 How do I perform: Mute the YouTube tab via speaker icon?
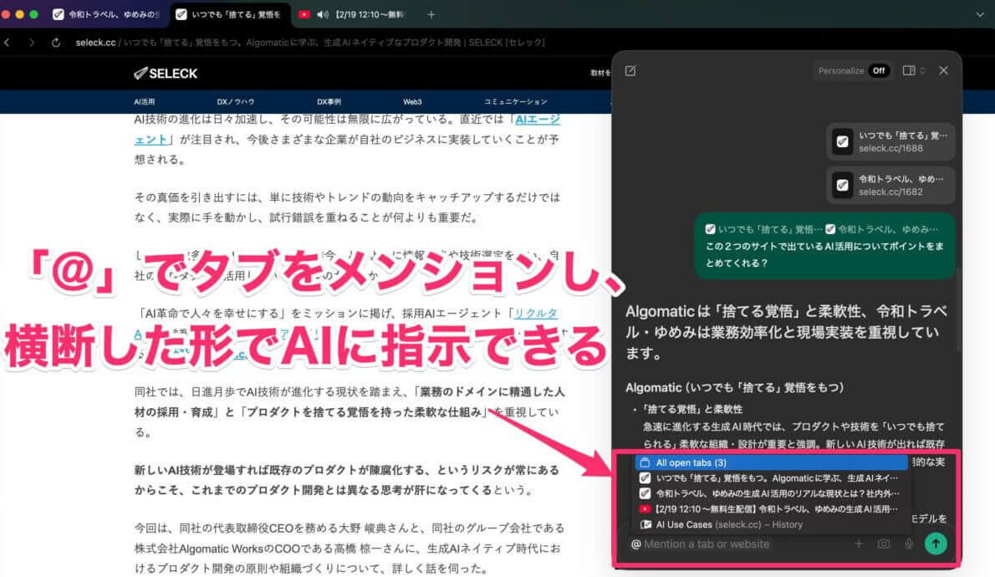(x=323, y=14)
